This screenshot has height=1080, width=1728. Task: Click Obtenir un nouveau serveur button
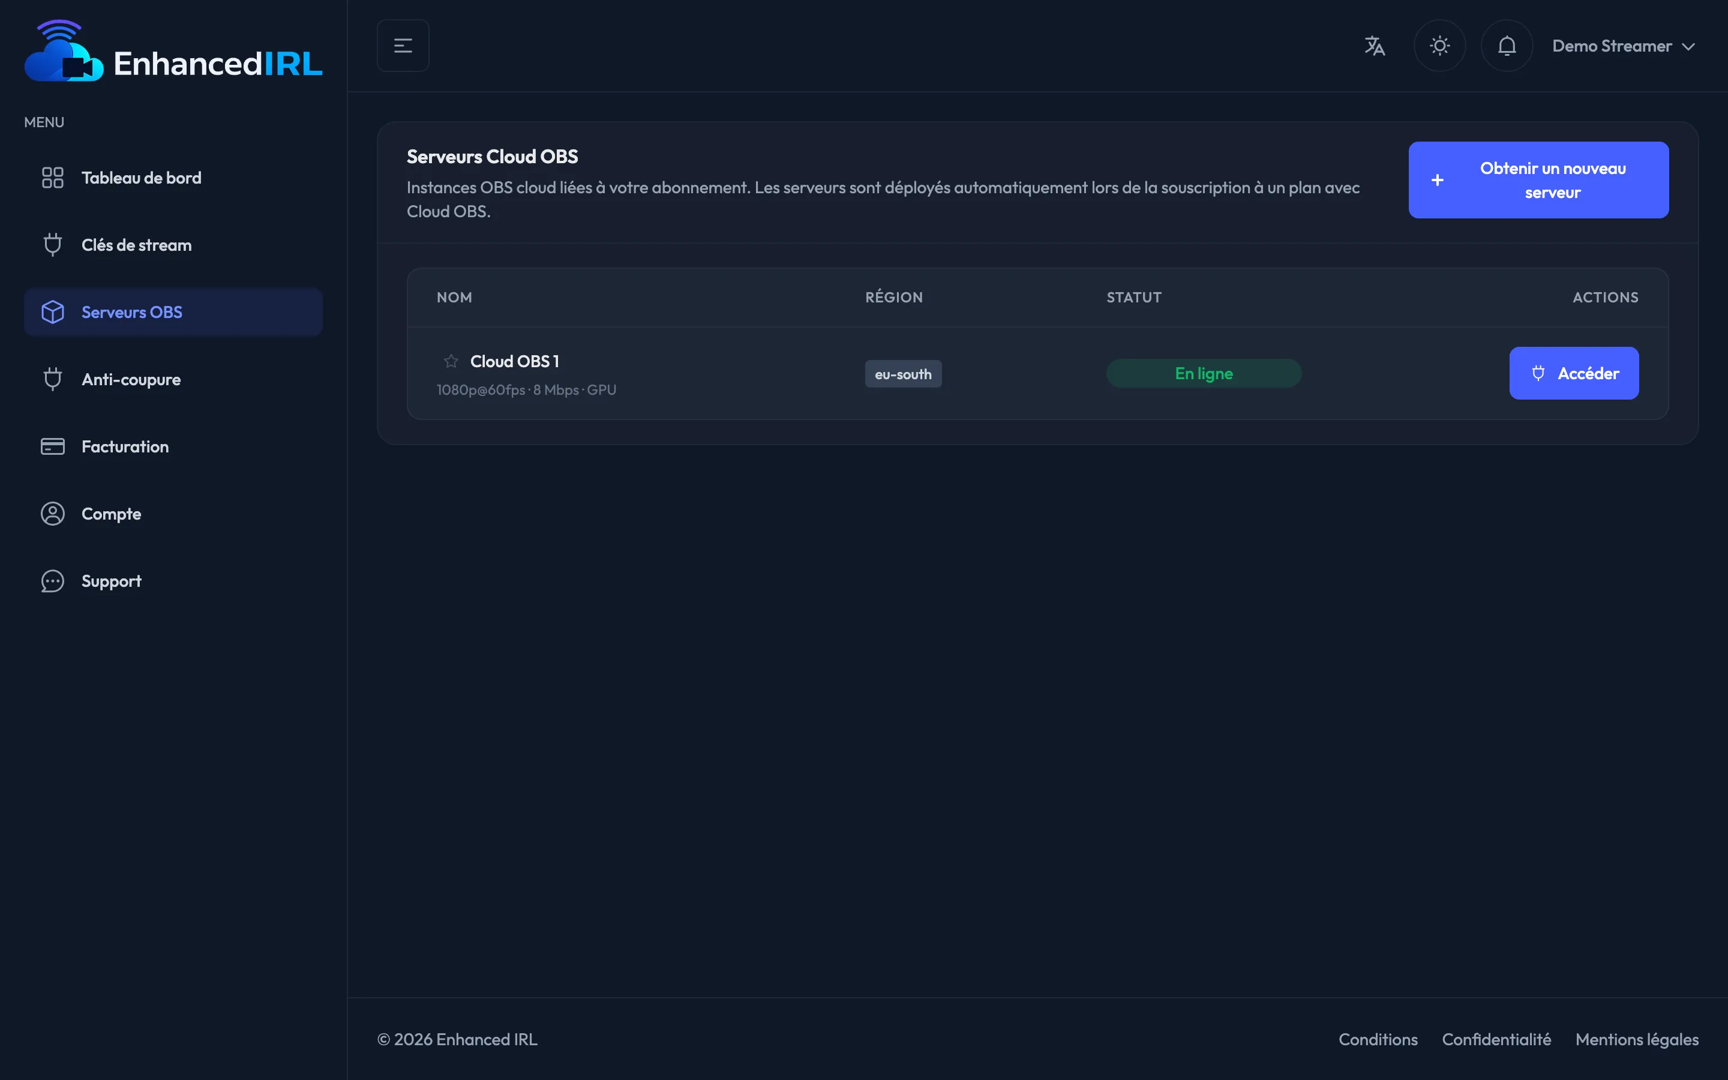coord(1538,180)
